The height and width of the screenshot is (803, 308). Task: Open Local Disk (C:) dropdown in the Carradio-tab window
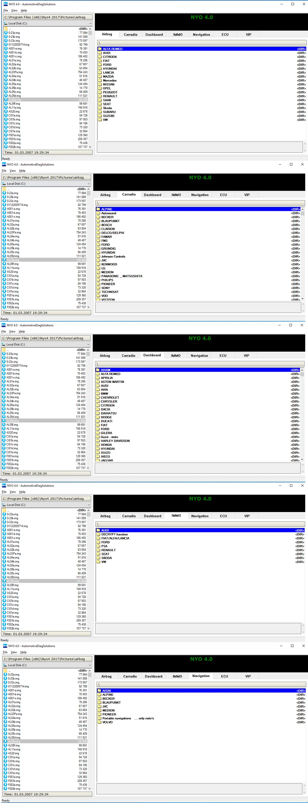tap(46, 184)
